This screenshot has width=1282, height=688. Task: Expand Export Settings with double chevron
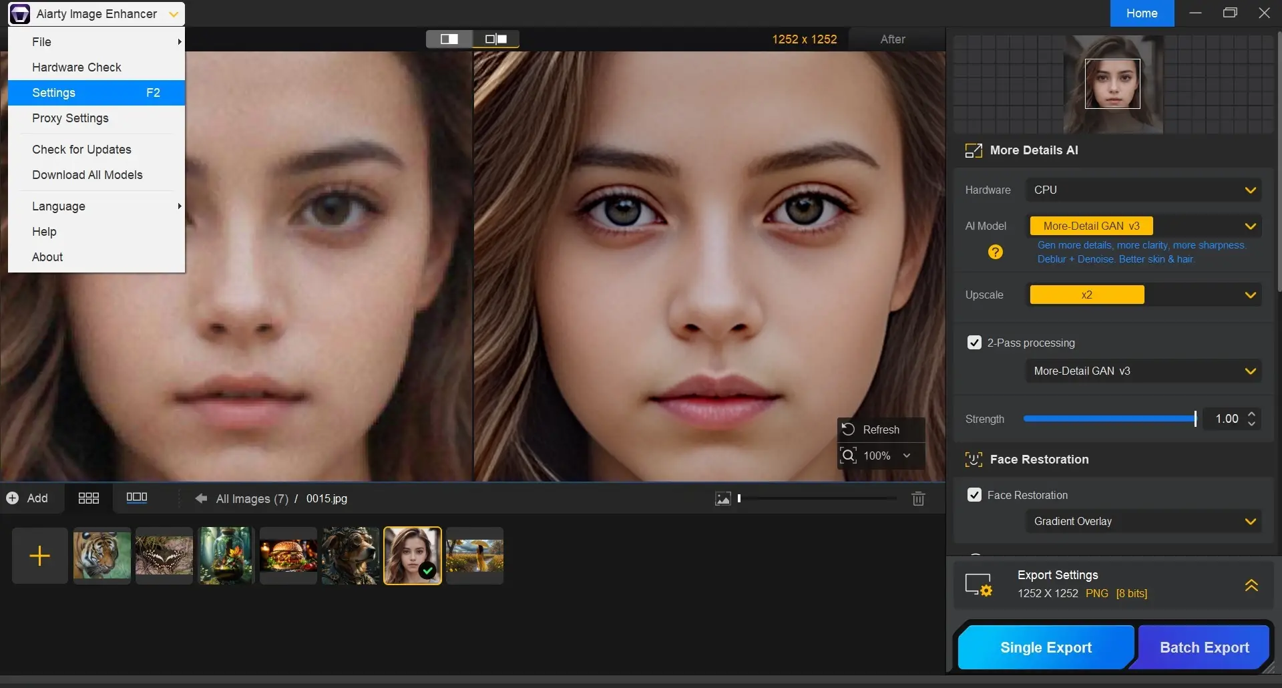tap(1251, 586)
